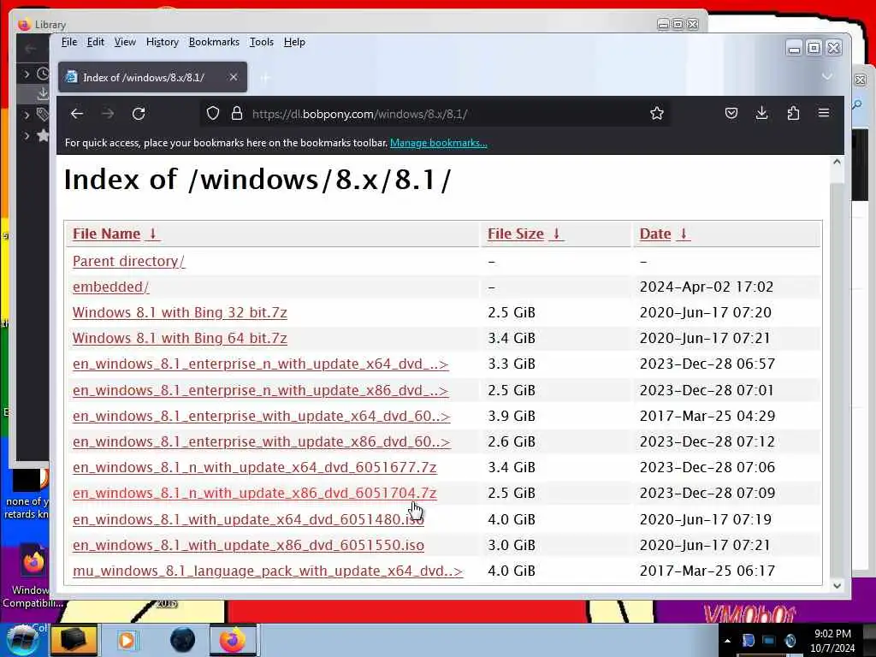The width and height of the screenshot is (876, 657).
Task: Download en_windows_8.1_n x64 dvd_6051677.7z
Action: (255, 467)
